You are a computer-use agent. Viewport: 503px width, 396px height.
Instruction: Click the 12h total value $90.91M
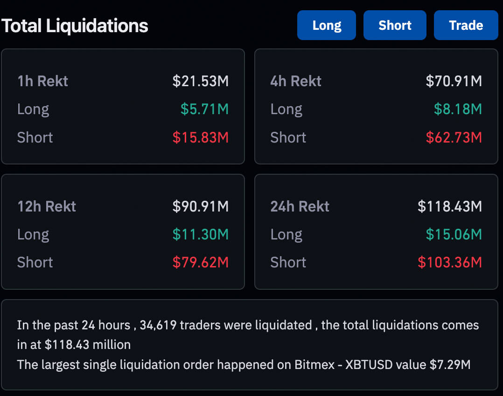[x=201, y=206]
